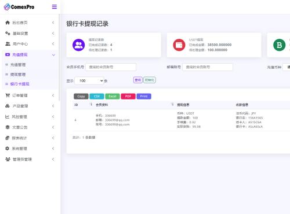Select the 银行卡提现 submenu item

click(x=20, y=84)
